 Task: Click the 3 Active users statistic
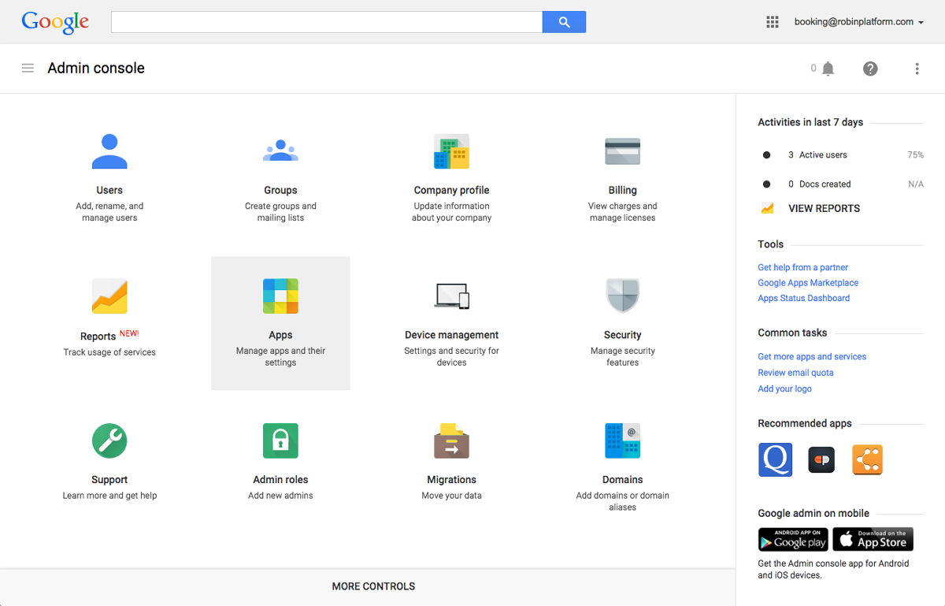[x=817, y=155]
